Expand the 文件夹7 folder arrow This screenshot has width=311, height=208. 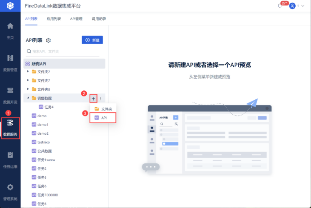(x=28, y=80)
